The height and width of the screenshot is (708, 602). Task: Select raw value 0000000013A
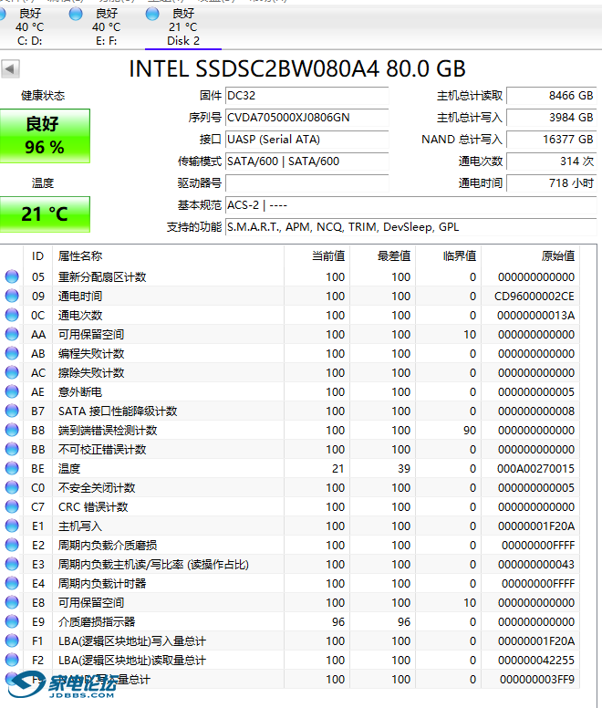(535, 315)
